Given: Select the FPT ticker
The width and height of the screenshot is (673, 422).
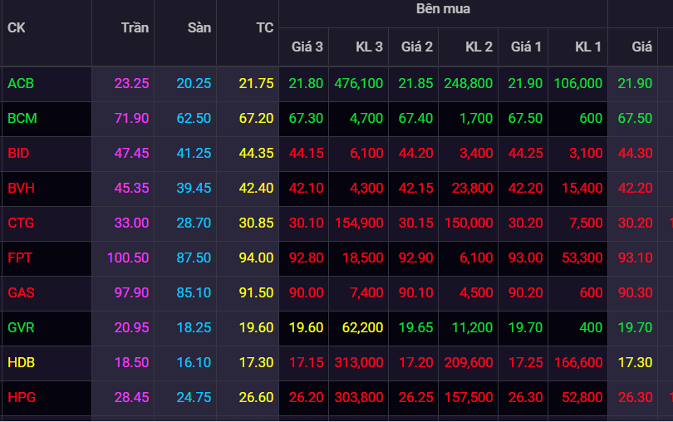Looking at the screenshot, I should 20,258.
